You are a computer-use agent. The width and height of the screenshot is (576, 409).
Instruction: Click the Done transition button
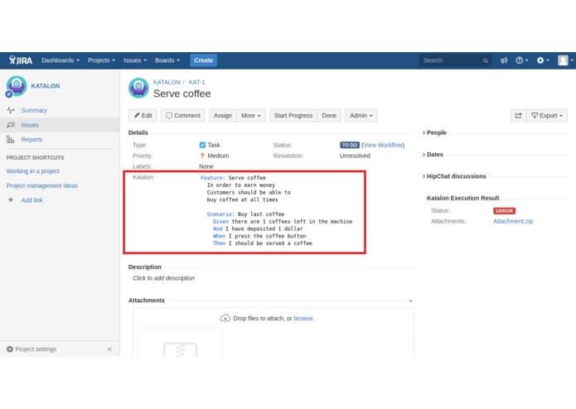pyautogui.click(x=329, y=116)
